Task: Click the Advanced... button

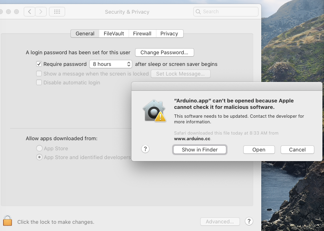Action: [220, 221]
